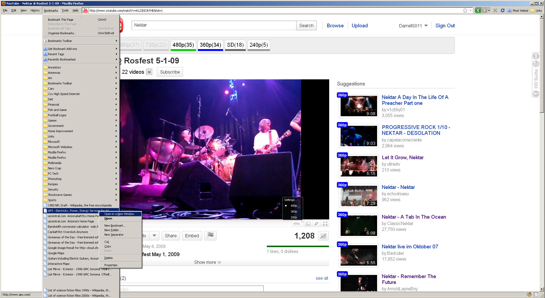Screen dimensions: 545x298
Task: Click the YouTube site favicon in address bar
Action: (85, 11)
